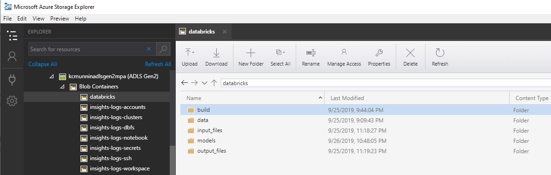Select the build folder row

[365, 110]
